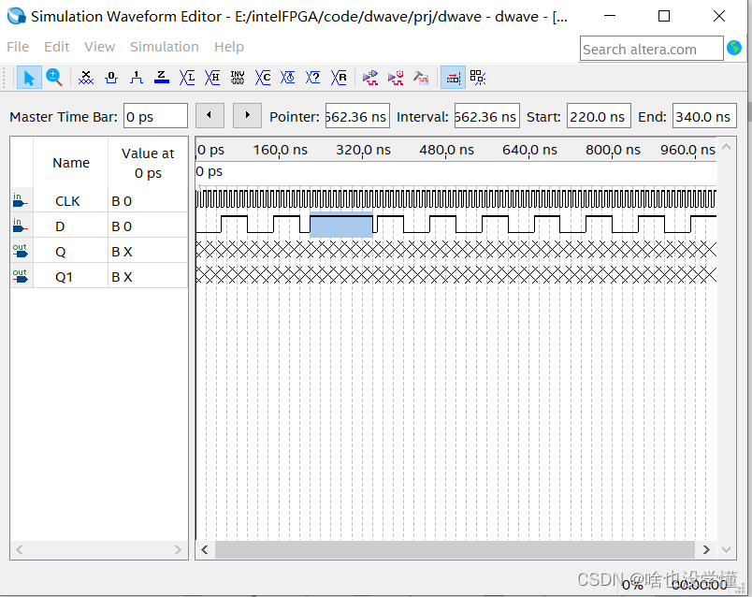Open Overwrite Clock dialog icon
752x597 pixels.
288,78
